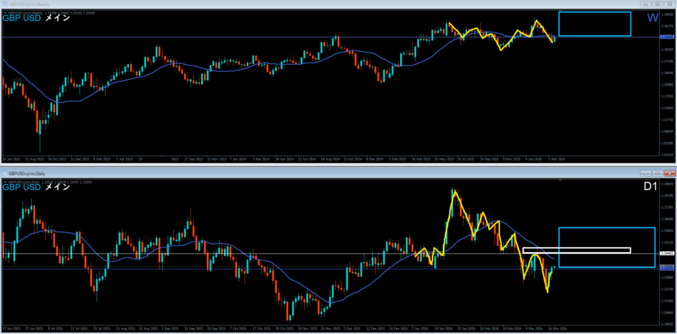Expand the one-click trading arrow on Daily chart
Viewport: 677px width, 334px height.
[5, 182]
